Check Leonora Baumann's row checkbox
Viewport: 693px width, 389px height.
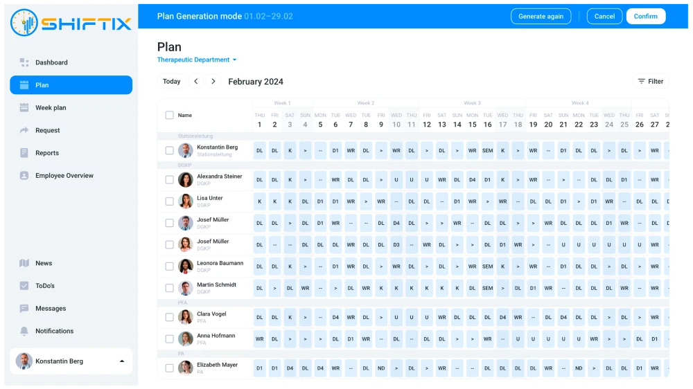[x=169, y=266]
